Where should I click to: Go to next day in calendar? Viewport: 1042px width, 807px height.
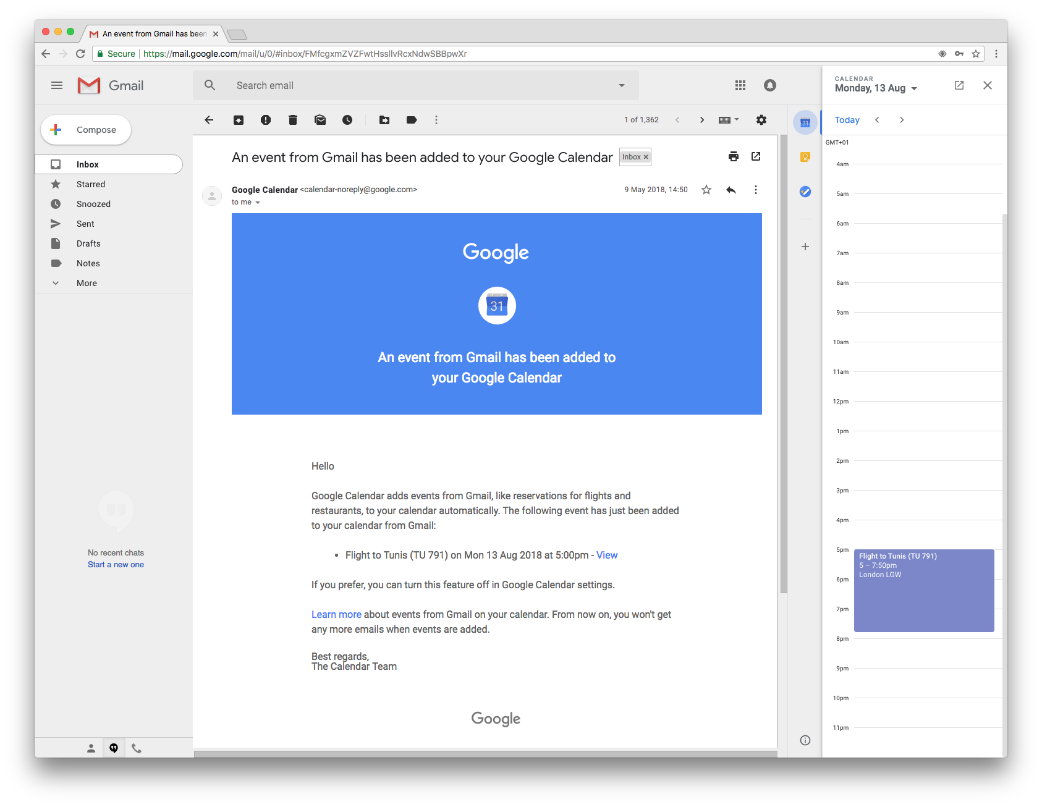[902, 120]
